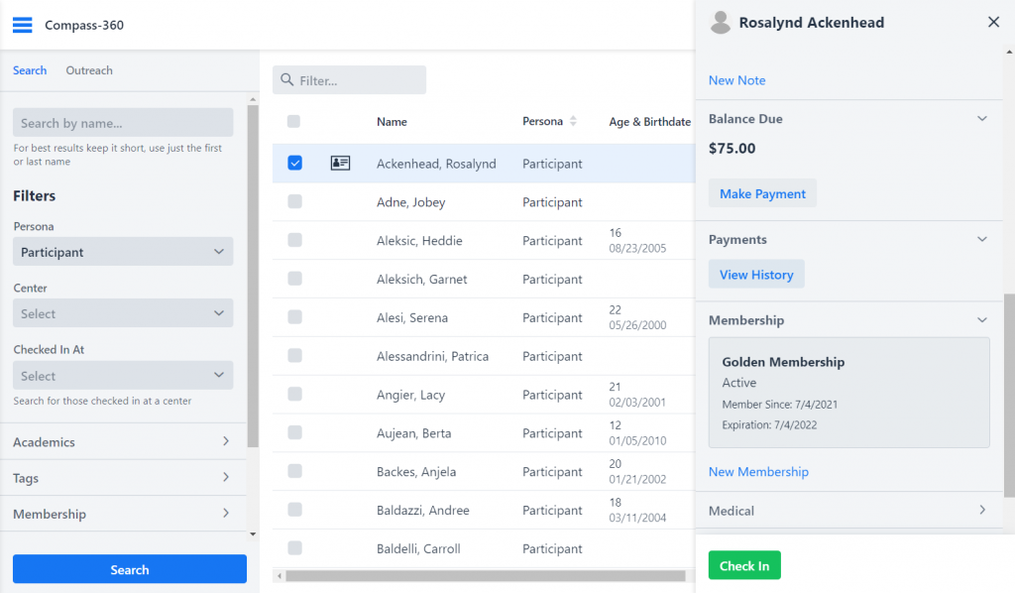Click the Age & Birthdate column header
Screen dimensions: 1015x593
650,122
